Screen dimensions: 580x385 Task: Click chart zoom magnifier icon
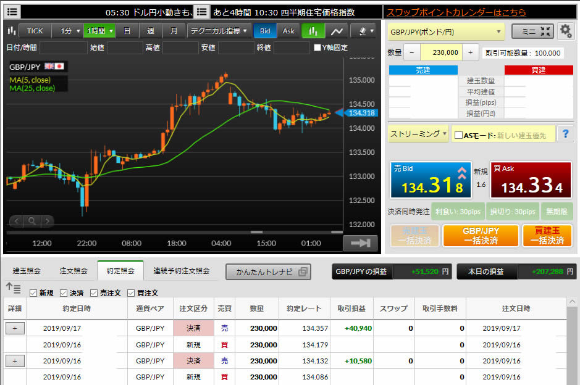pos(32,221)
